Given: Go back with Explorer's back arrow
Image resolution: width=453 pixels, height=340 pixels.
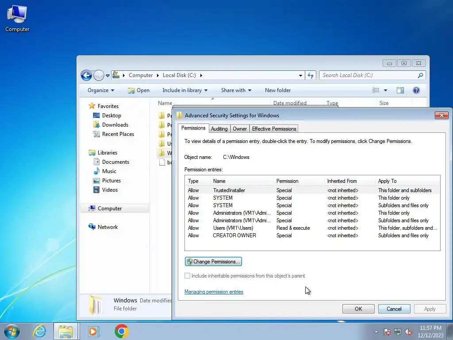Looking at the screenshot, I should (x=86, y=75).
